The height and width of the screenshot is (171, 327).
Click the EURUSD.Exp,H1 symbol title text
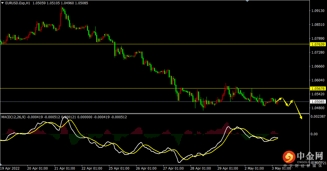18,3
